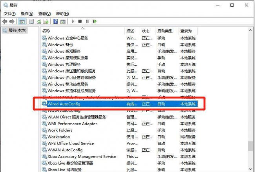Click the gear icon of Windows 许可证管理器服务

pos(44,77)
